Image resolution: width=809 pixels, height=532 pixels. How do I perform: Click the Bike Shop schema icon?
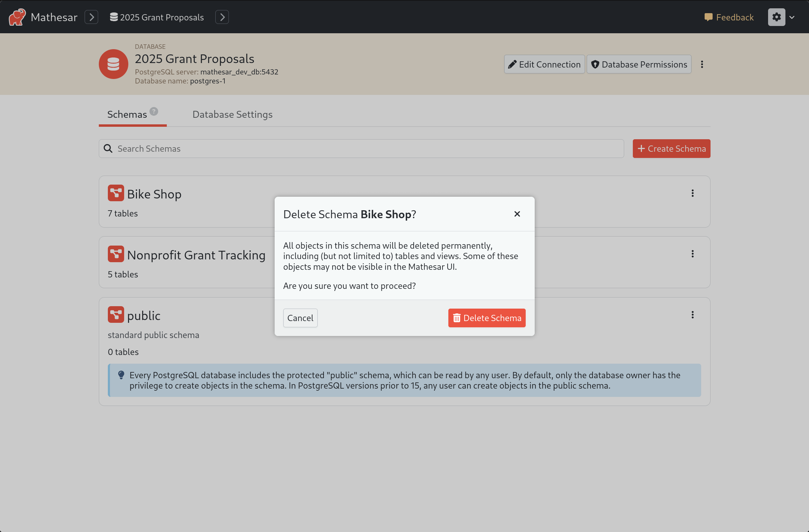coord(115,193)
